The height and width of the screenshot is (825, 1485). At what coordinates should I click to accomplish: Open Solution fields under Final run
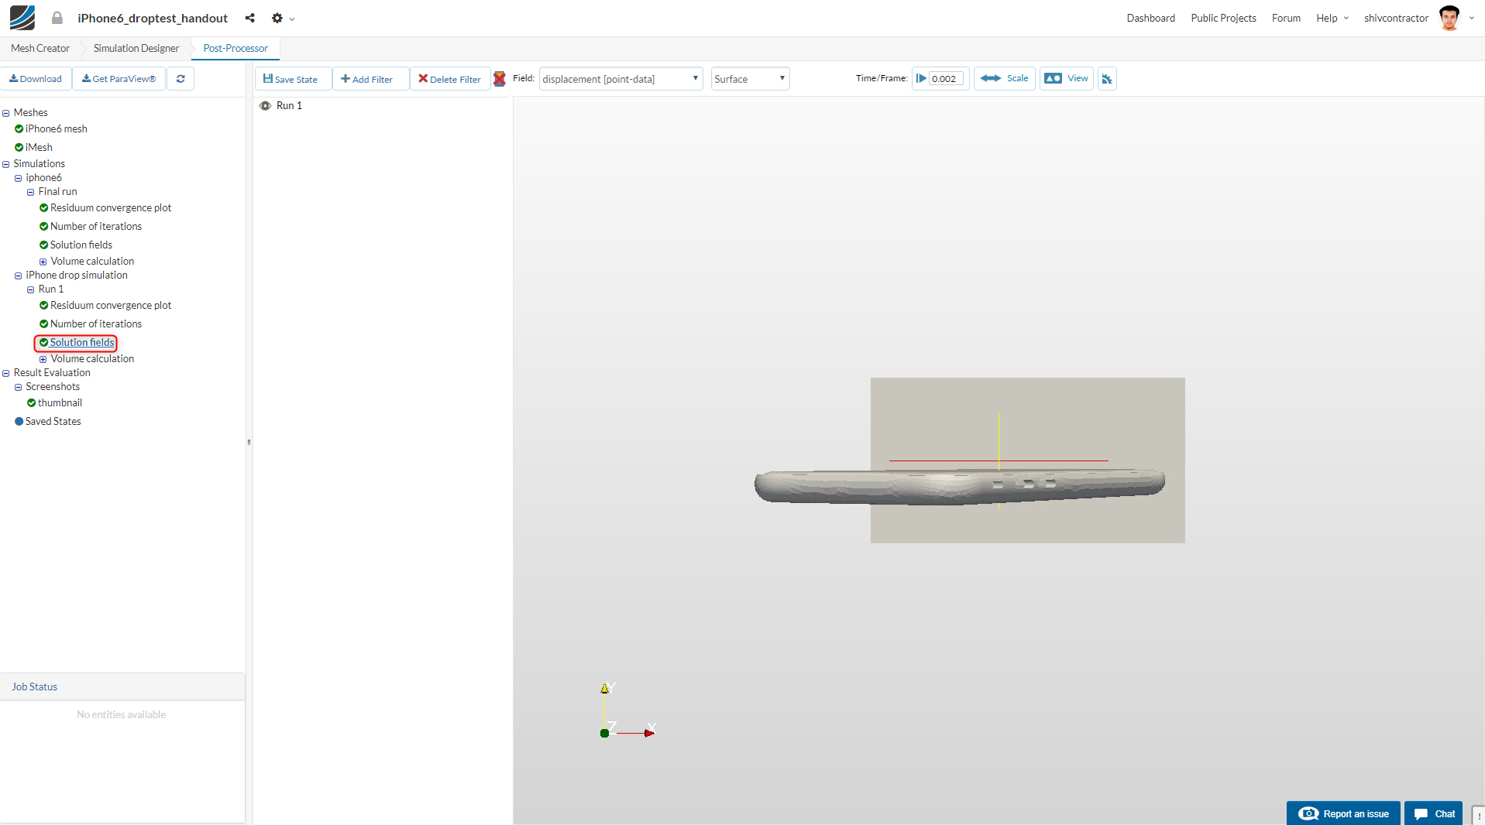point(81,245)
